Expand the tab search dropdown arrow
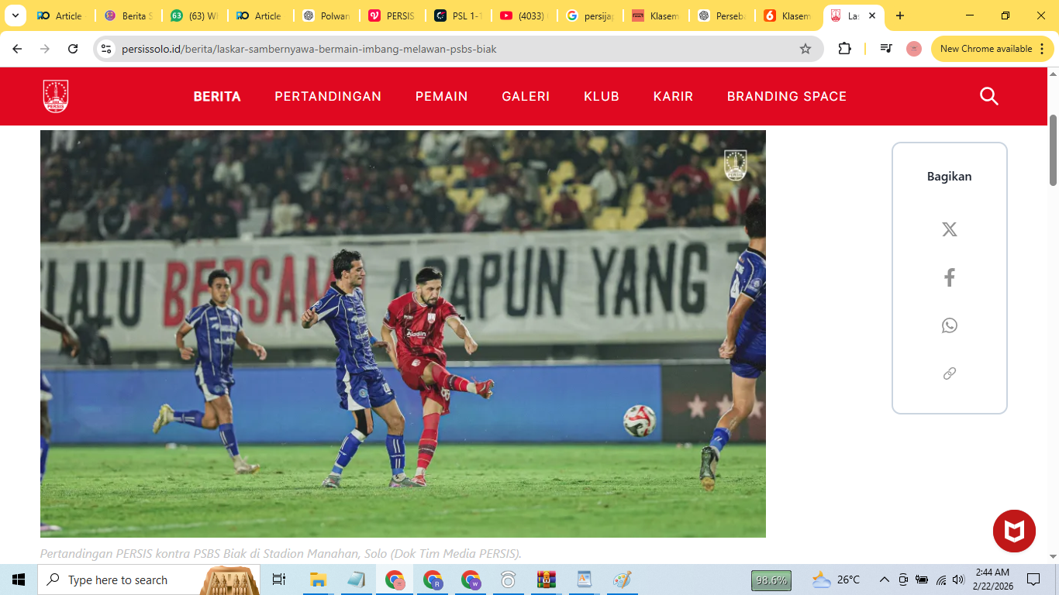1059x595 pixels. [15, 15]
